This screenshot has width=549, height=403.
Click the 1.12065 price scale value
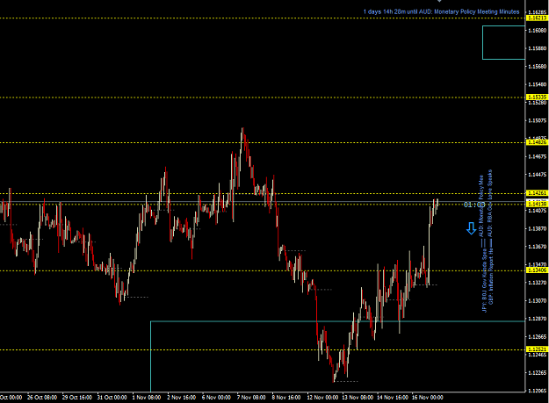[538, 391]
